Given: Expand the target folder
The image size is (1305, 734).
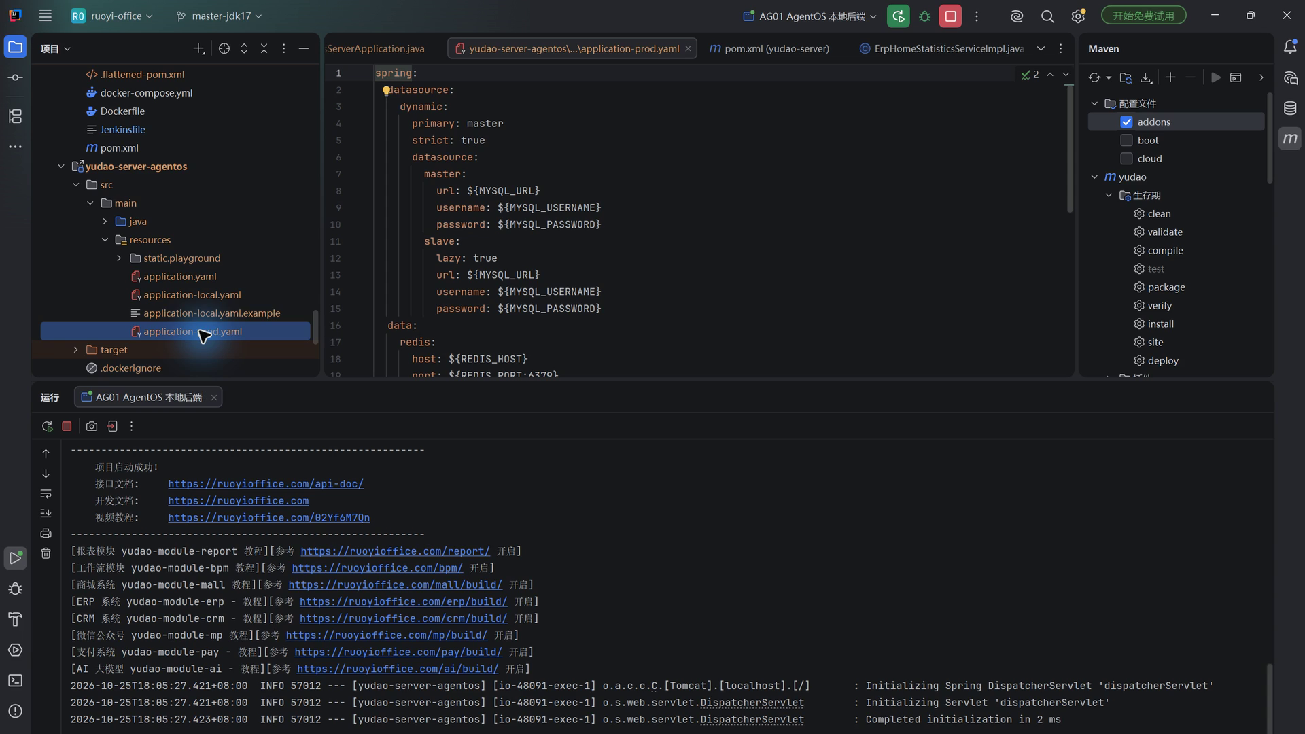Looking at the screenshot, I should (x=75, y=349).
